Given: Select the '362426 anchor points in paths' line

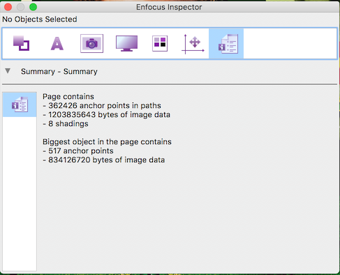Looking at the screenshot, I should (x=102, y=106).
